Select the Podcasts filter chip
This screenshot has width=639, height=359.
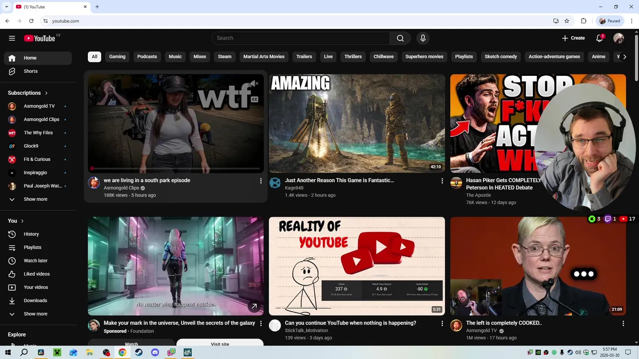147,57
